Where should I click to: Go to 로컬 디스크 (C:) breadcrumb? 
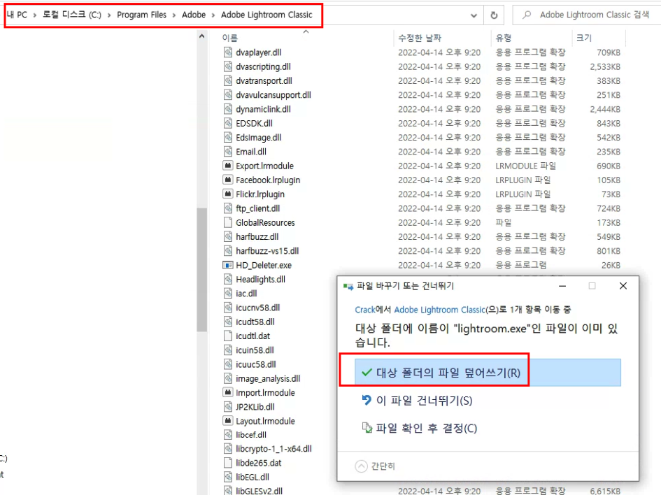click(72, 15)
